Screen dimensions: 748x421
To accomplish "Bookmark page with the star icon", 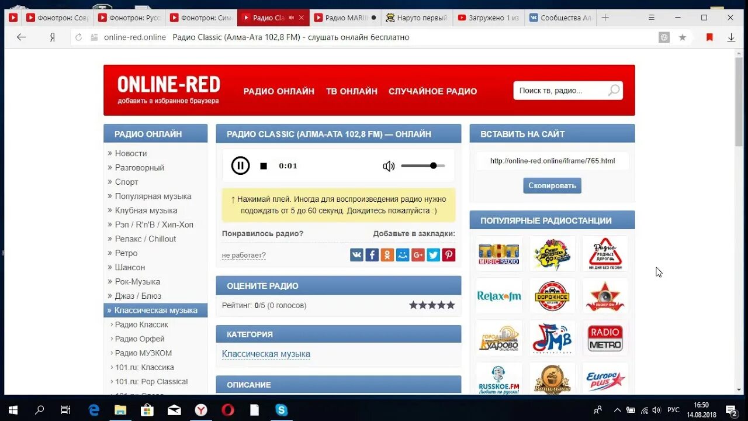I will (682, 37).
